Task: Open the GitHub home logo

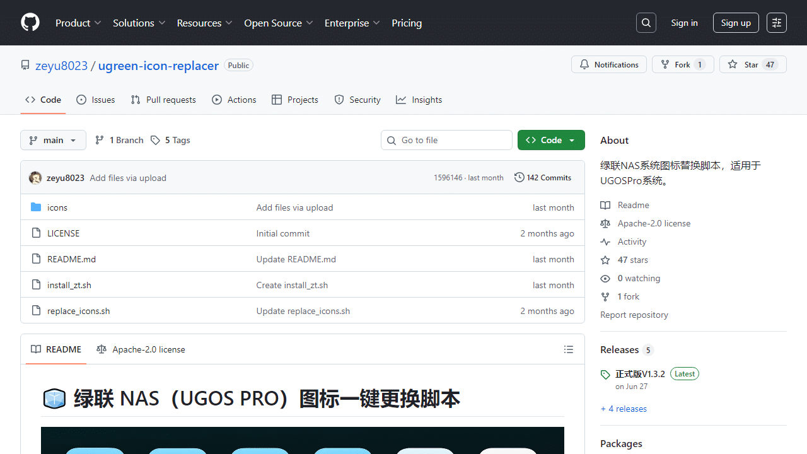Action: 30,23
